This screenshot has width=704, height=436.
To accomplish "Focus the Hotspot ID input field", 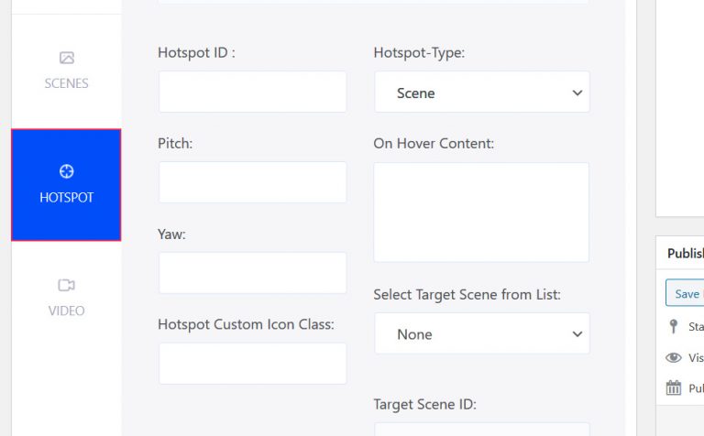I will [252, 92].
